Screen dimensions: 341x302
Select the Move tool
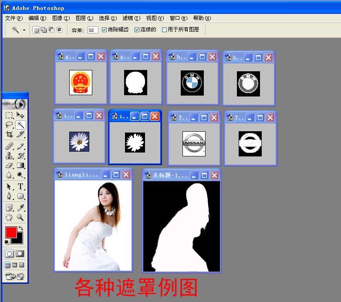(20, 115)
